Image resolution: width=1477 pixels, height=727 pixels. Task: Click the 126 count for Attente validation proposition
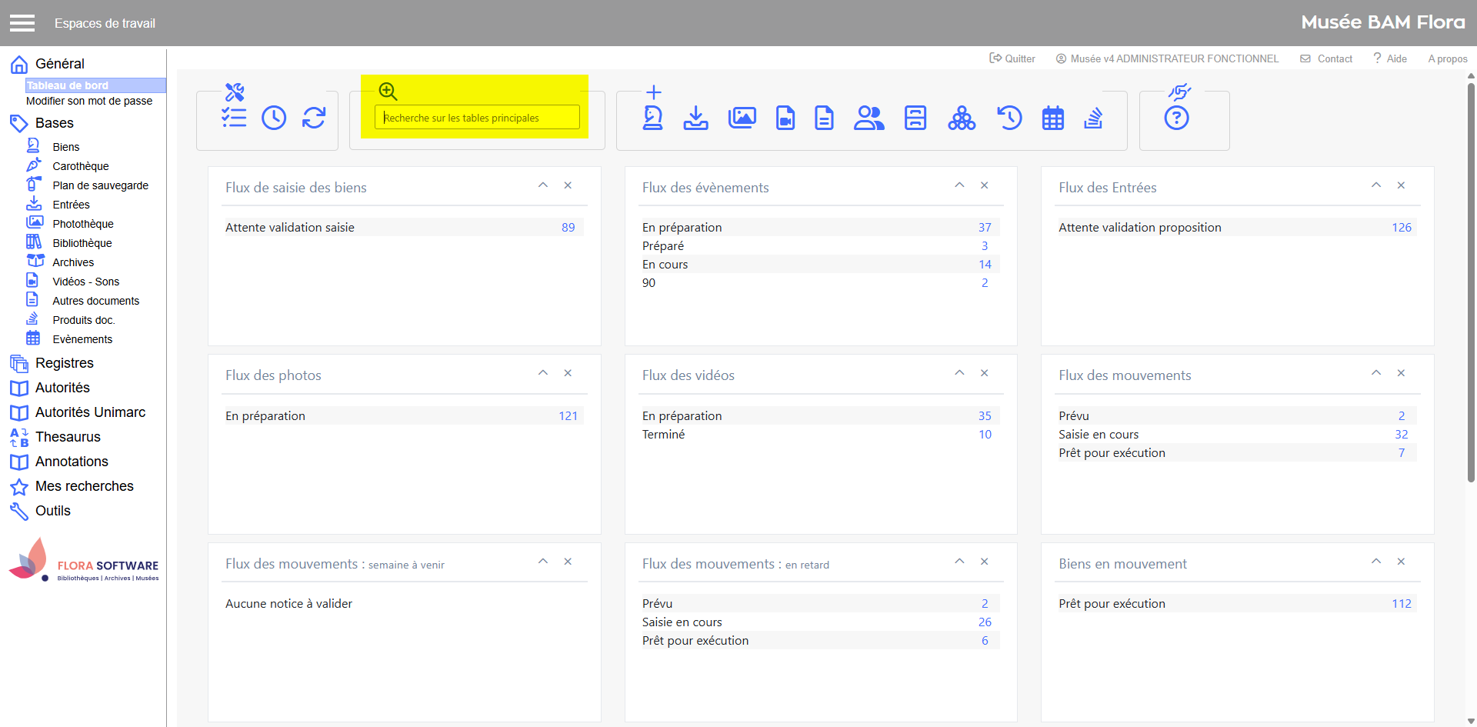1401,228
